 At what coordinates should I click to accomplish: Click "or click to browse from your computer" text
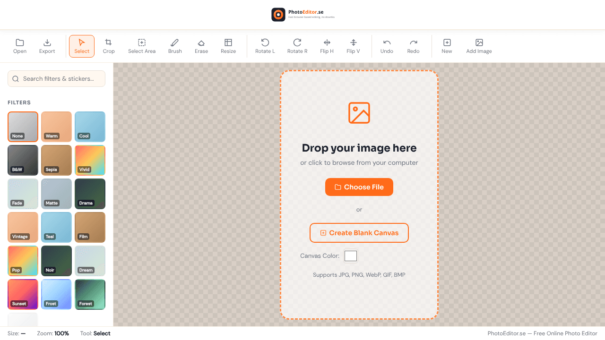359,162
